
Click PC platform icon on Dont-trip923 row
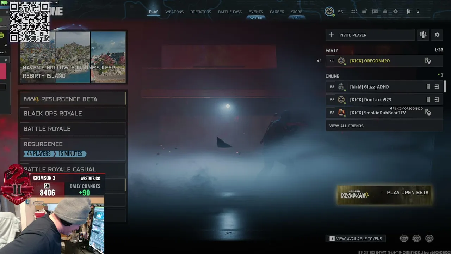pos(428,100)
